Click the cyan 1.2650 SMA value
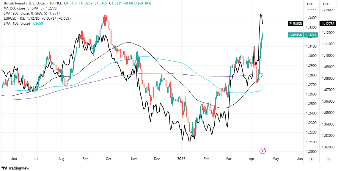Screen dimensions: 338x171 point(37,23)
